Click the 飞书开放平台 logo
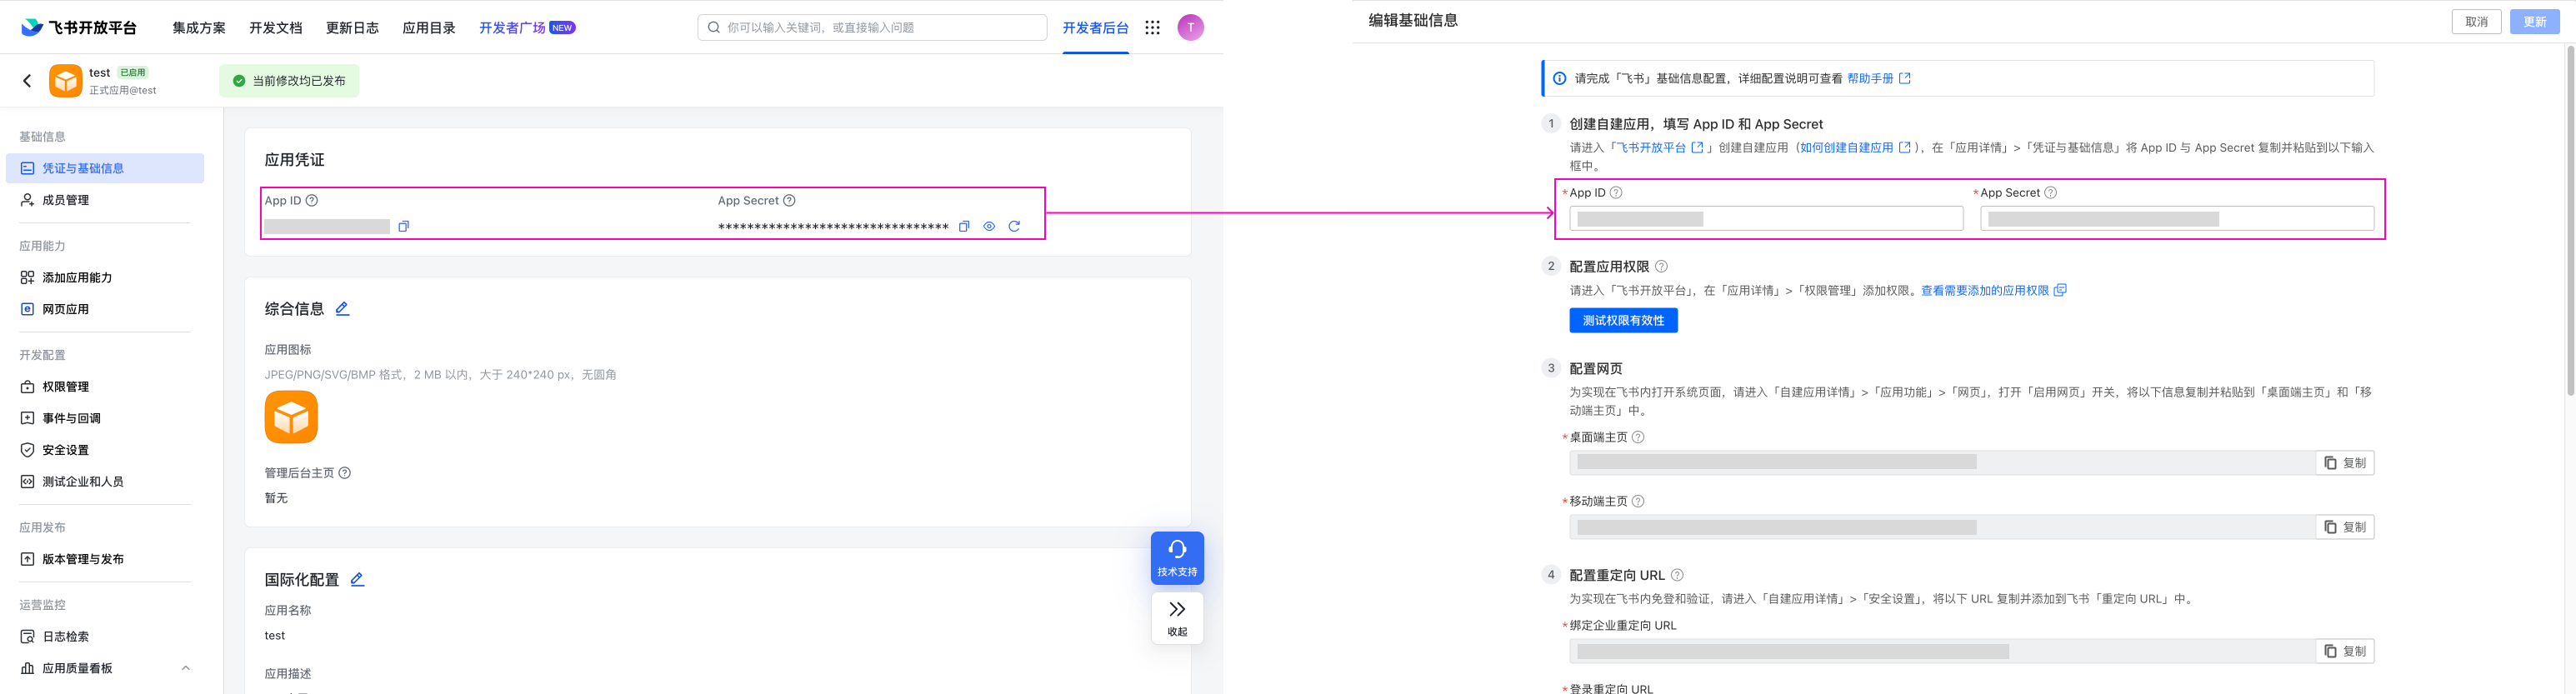2576x694 pixels. [x=78, y=27]
